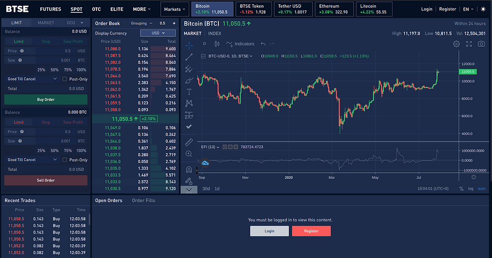Click the checkmark icon in chart toolbar
The image size is (492, 258).
coord(189,127)
